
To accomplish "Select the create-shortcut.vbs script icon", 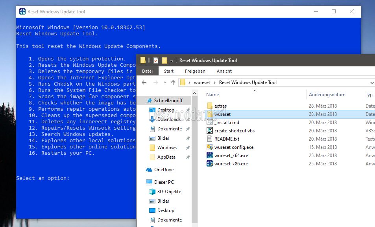I will 210,130.
